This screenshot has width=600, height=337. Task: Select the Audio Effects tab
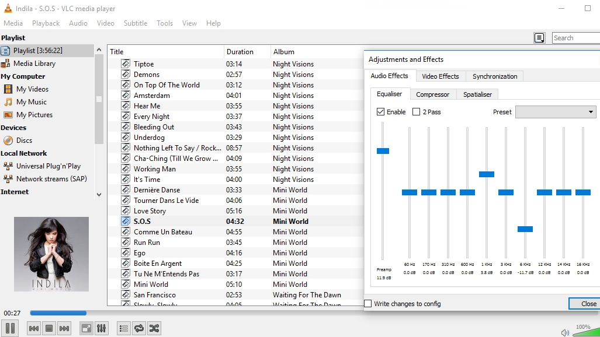click(390, 76)
